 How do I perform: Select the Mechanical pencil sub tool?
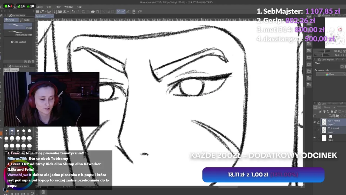coord(18,33)
